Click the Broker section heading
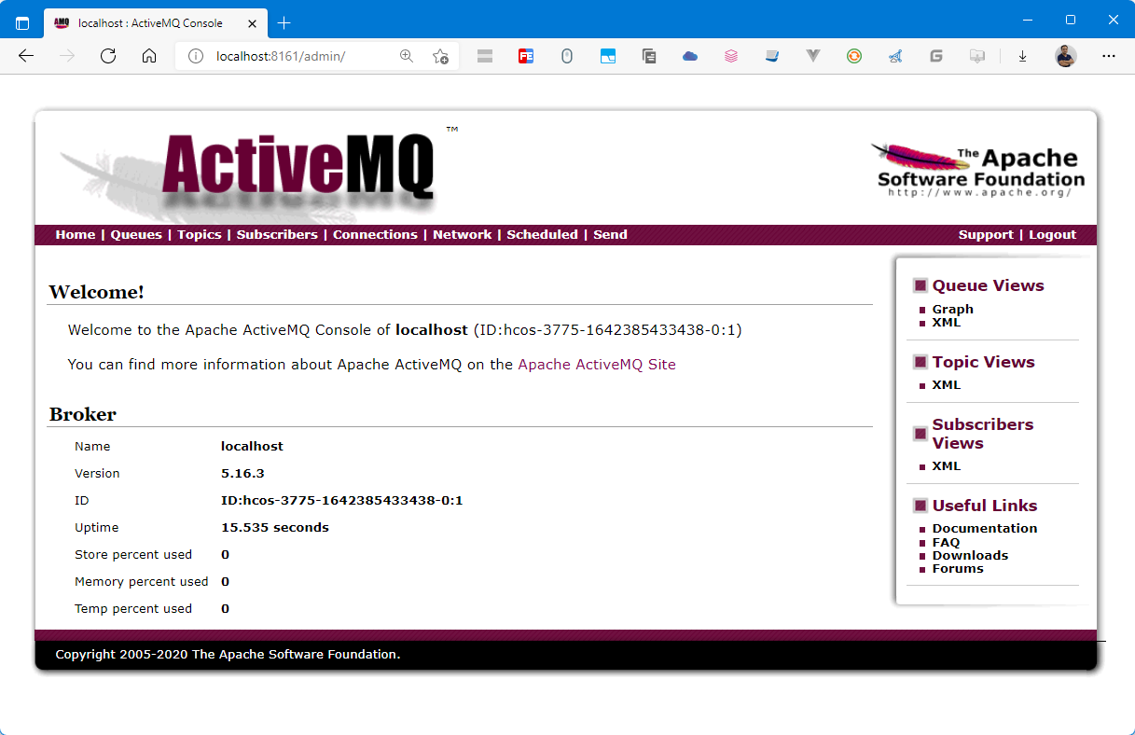This screenshot has height=735, width=1135. pyautogui.click(x=83, y=414)
